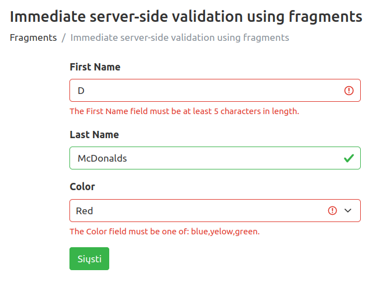
Task: Click the red error icon in First Name field
Action: (349, 91)
